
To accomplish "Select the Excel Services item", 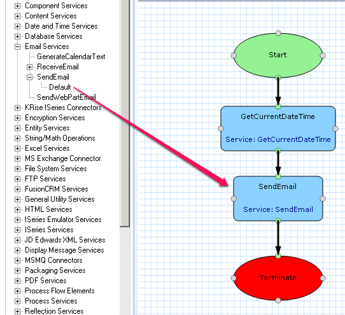I will pyautogui.click(x=47, y=148).
